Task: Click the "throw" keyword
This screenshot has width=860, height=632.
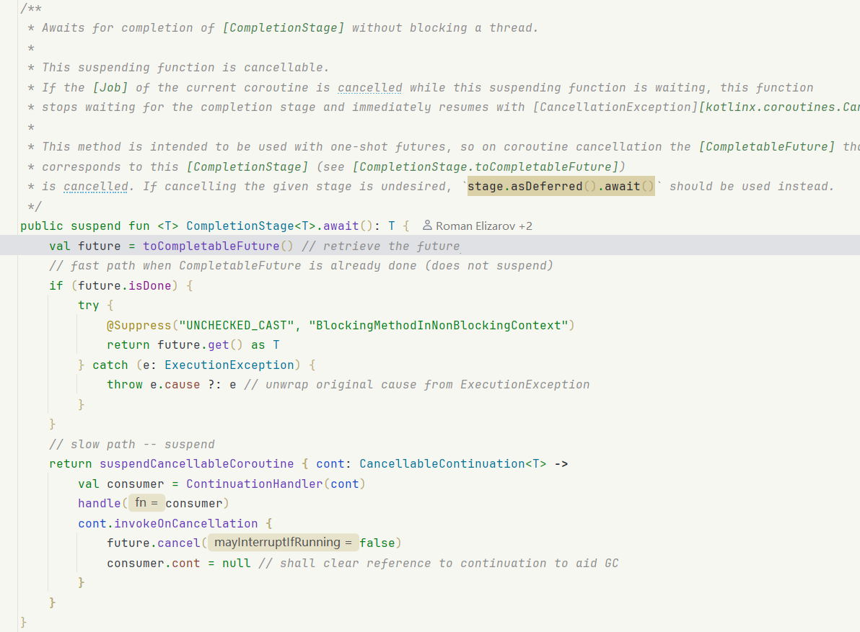Action: pos(125,384)
